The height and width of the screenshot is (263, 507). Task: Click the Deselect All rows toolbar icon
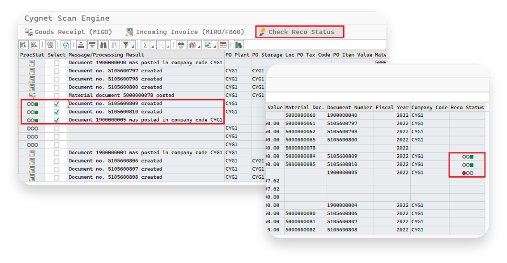pos(35,45)
